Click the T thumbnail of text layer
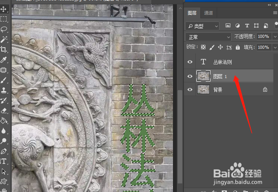 tap(203, 62)
